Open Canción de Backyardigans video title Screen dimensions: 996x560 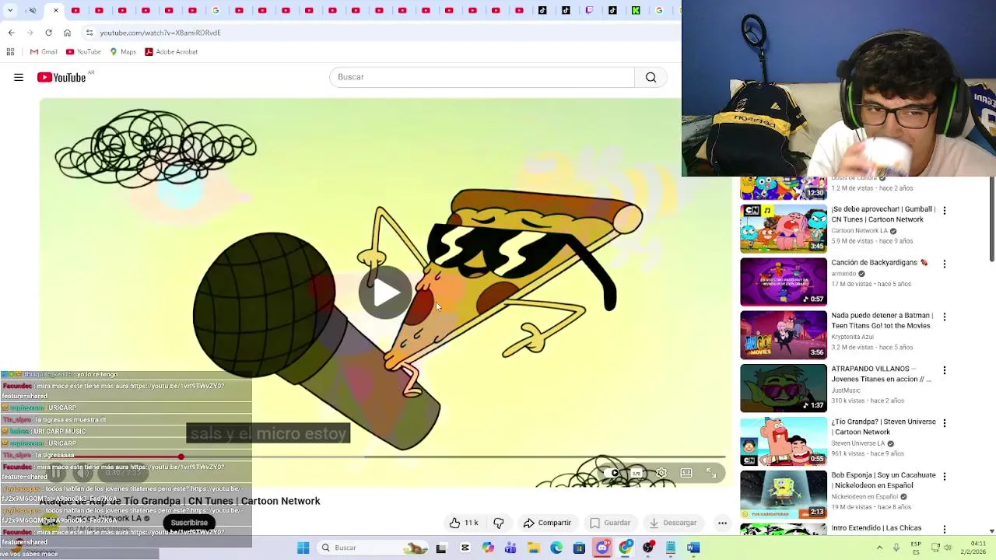pos(879,263)
